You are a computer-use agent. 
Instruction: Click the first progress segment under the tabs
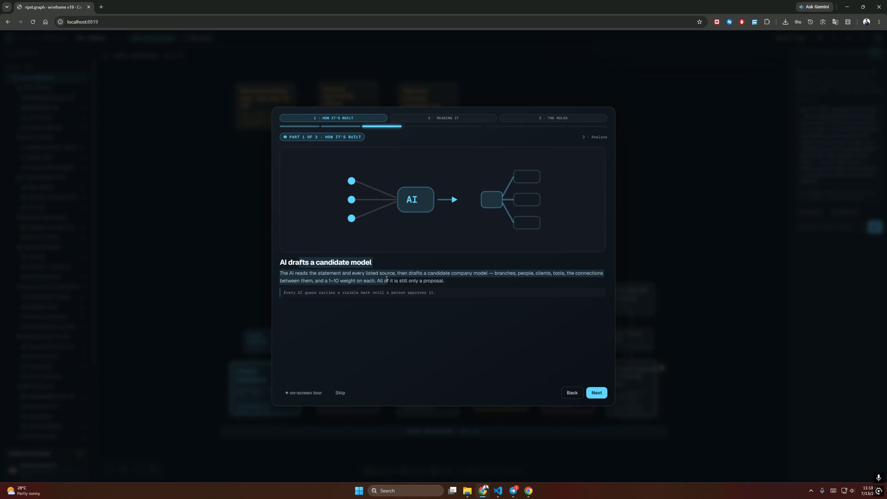pyautogui.click(x=299, y=126)
